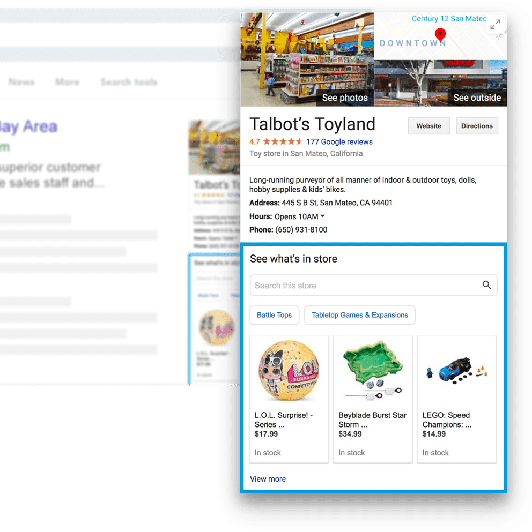Open 177 Google reviews link
The image size is (532, 532).
[x=339, y=142]
